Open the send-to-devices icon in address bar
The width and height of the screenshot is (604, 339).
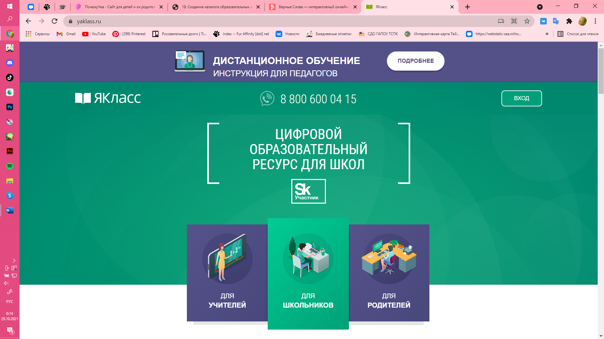coord(501,21)
